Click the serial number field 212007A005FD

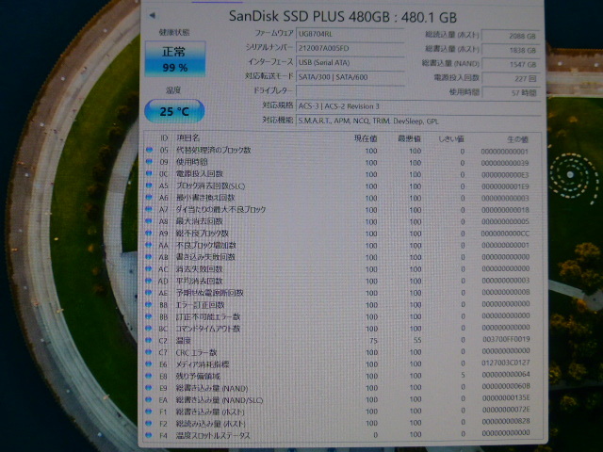[x=350, y=48]
